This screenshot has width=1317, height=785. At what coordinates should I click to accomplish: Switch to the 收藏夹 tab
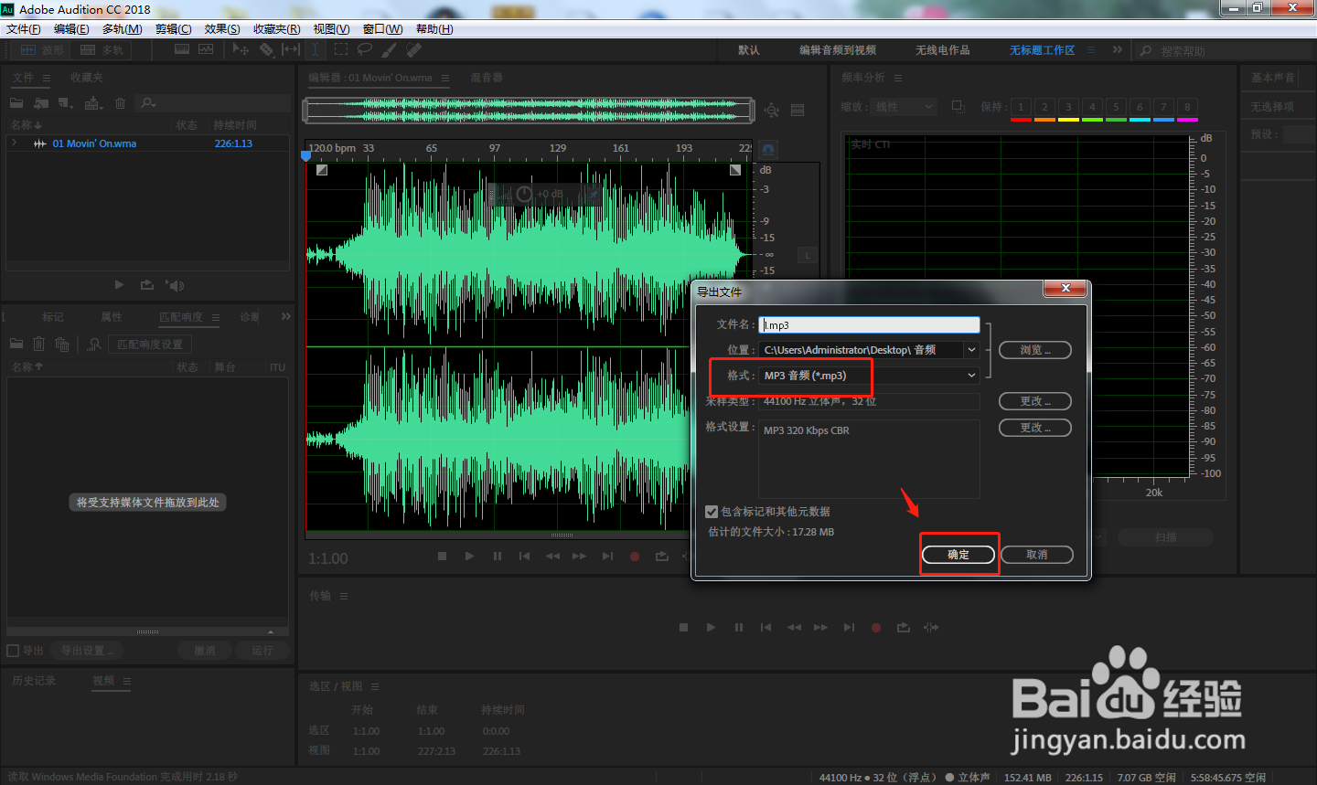pos(87,78)
